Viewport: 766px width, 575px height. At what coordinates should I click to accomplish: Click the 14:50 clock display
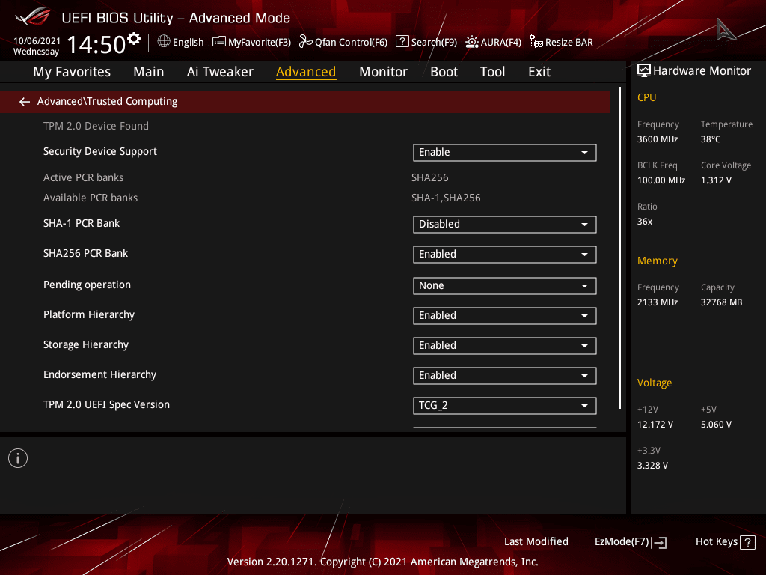pyautogui.click(x=96, y=45)
